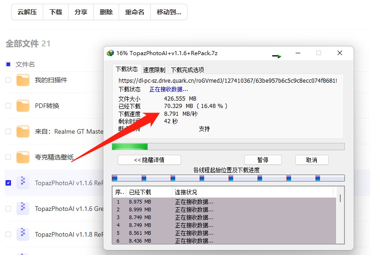The height and width of the screenshot is (255, 372).
Task: Click the 文件名 column header
Action: pyautogui.click(x=25, y=64)
